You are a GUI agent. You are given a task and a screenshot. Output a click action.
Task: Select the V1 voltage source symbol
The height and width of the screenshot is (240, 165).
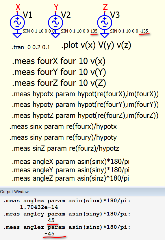pos(17,22)
